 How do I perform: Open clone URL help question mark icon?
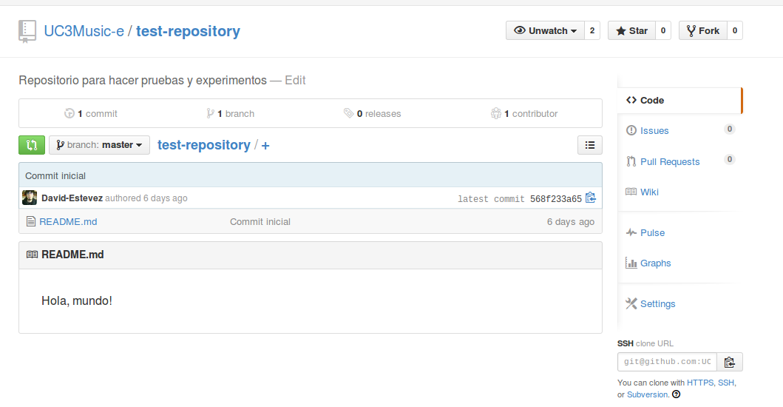coord(676,394)
